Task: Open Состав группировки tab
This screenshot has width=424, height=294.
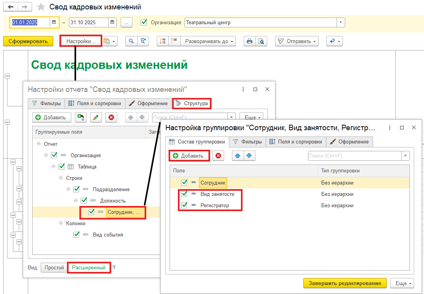Action: pos(197,142)
